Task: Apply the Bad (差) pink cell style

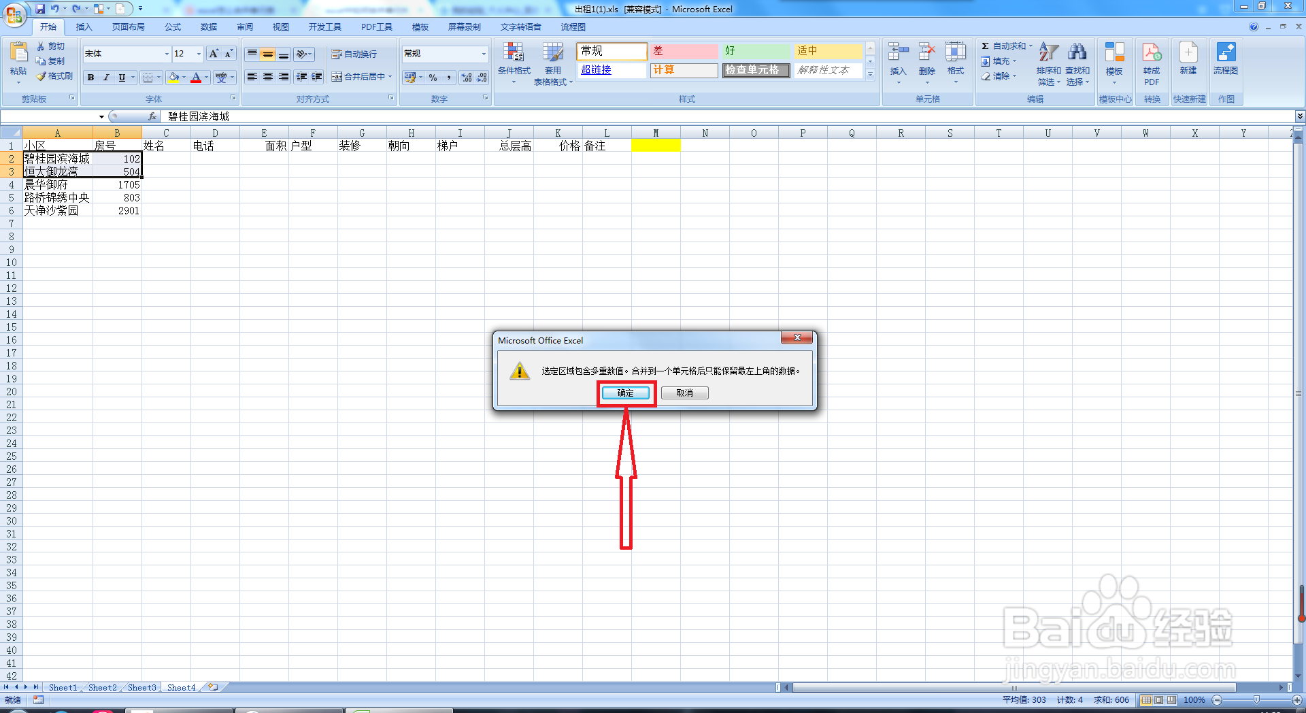Action: pyautogui.click(x=684, y=51)
